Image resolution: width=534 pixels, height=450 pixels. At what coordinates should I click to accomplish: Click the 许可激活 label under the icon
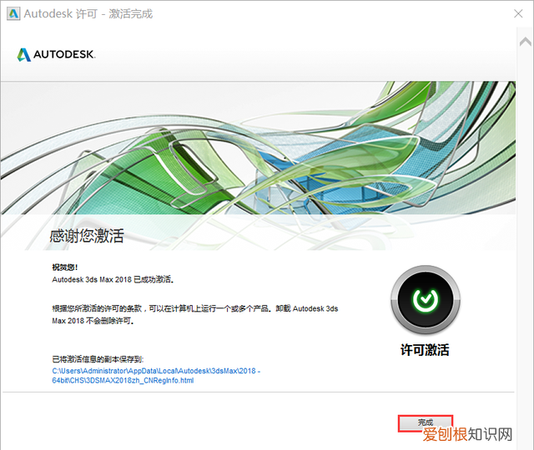[x=425, y=350]
